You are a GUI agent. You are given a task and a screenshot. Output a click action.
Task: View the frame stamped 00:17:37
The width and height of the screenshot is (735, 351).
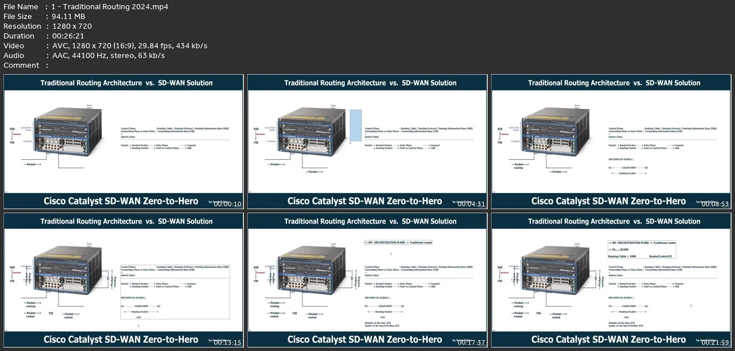[367, 280]
